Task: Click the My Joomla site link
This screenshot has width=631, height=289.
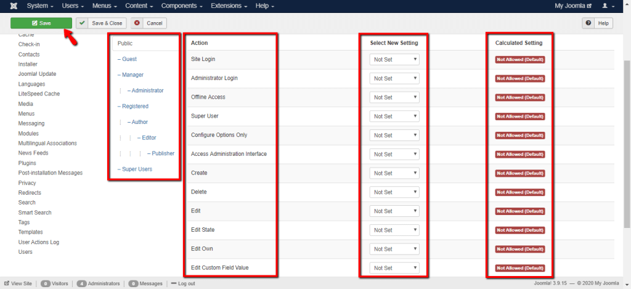Action: click(x=573, y=6)
